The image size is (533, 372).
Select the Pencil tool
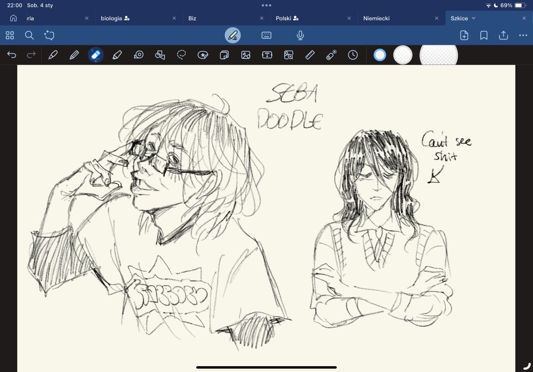(74, 55)
